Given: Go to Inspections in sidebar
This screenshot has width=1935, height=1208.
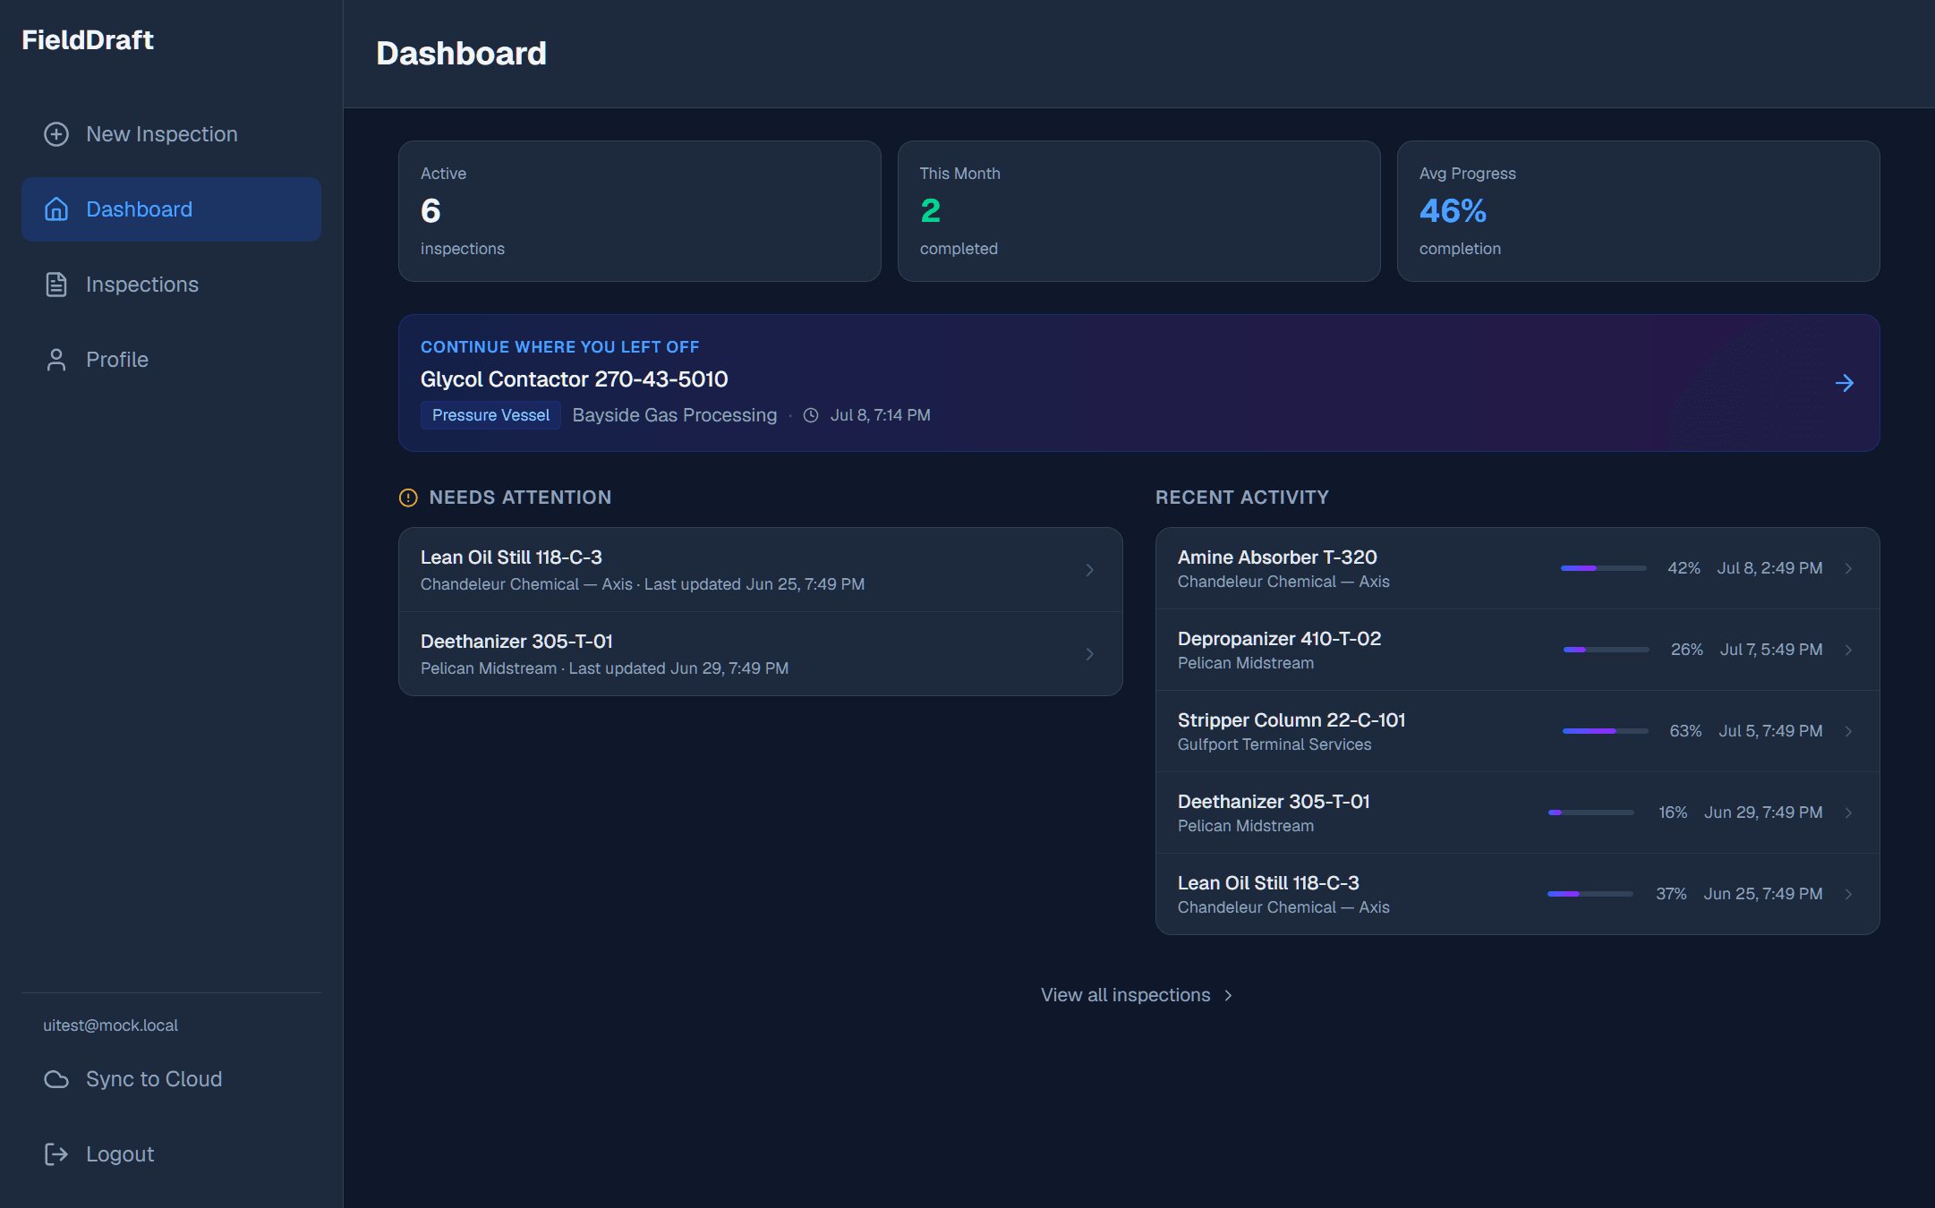Looking at the screenshot, I should pyautogui.click(x=171, y=285).
